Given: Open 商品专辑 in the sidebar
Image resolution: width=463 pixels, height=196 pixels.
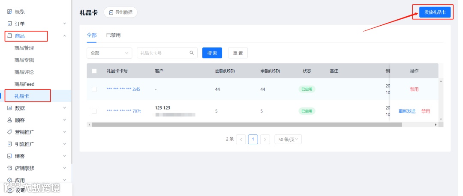Looking at the screenshot, I should pos(24,60).
